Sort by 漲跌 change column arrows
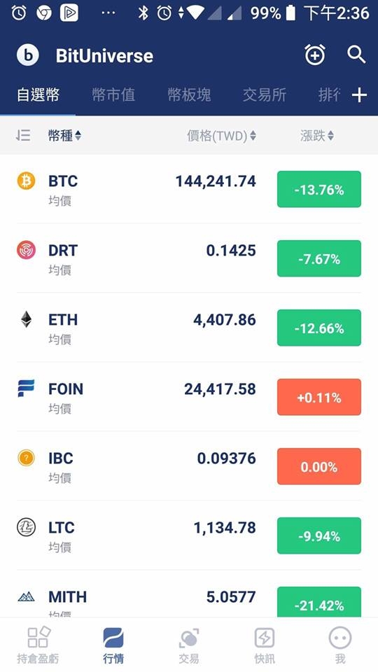Viewport: 378px width, 672px height. point(330,136)
